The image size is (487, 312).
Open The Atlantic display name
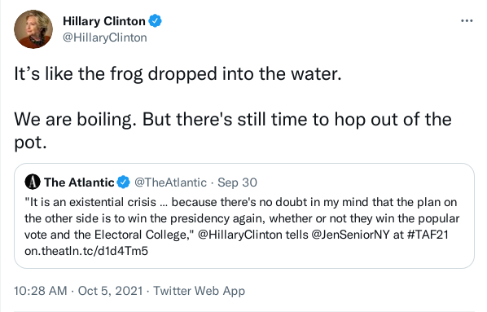[79, 182]
